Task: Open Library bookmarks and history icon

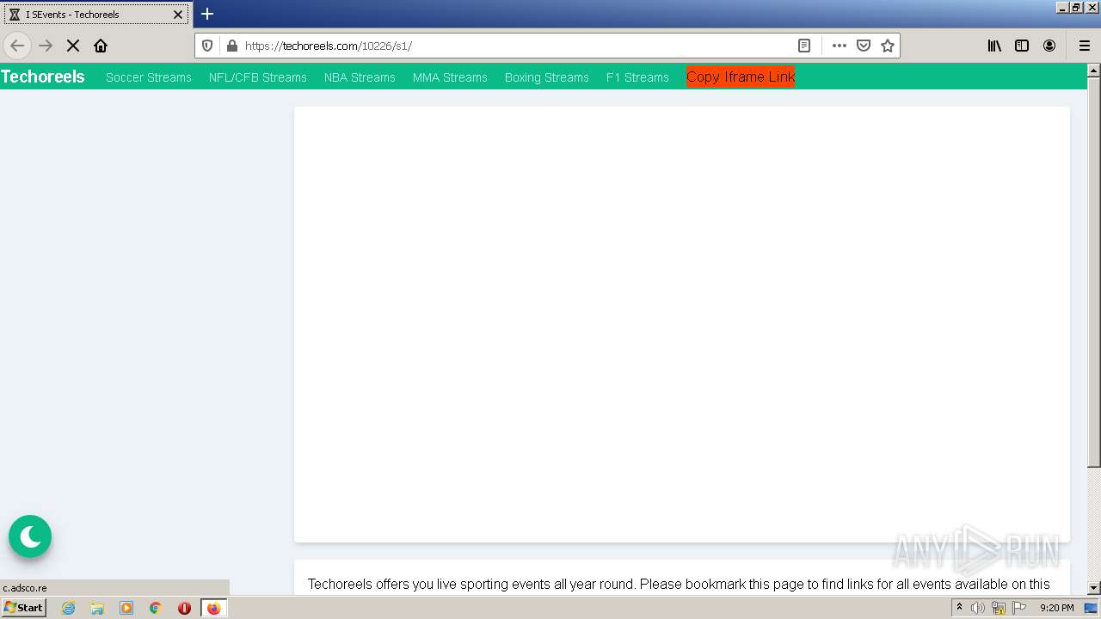Action: click(994, 46)
